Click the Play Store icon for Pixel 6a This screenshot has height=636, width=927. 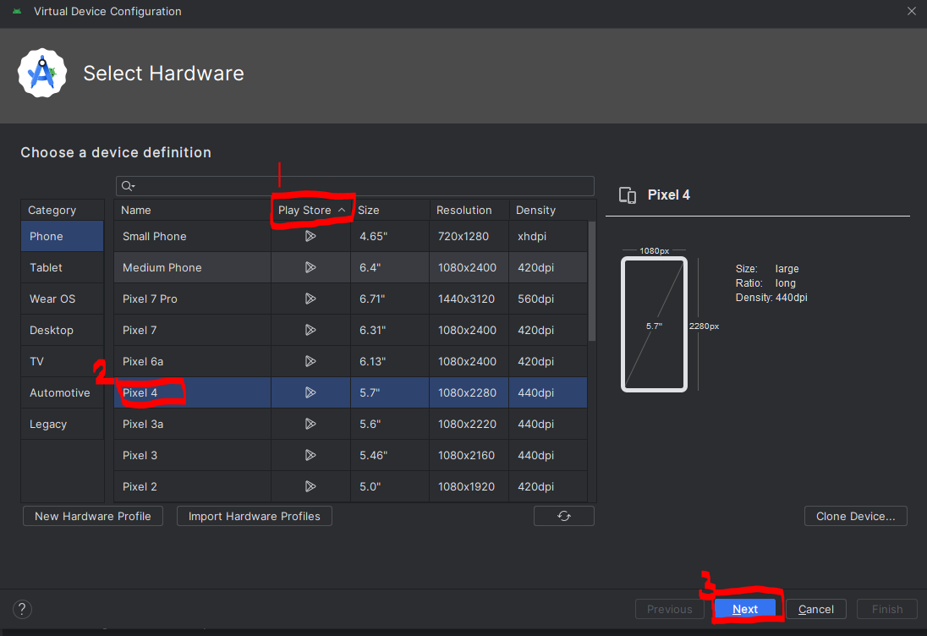click(x=310, y=362)
